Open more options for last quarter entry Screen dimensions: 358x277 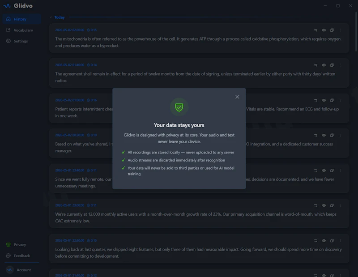click(x=340, y=240)
